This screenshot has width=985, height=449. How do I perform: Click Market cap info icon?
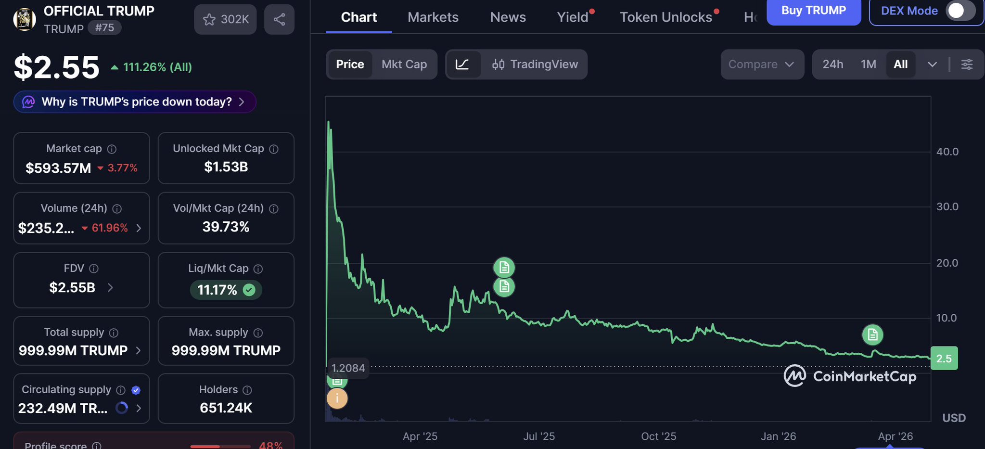[x=112, y=149]
